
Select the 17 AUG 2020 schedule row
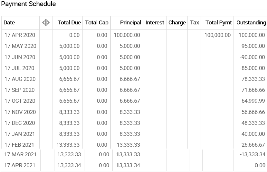(20, 79)
